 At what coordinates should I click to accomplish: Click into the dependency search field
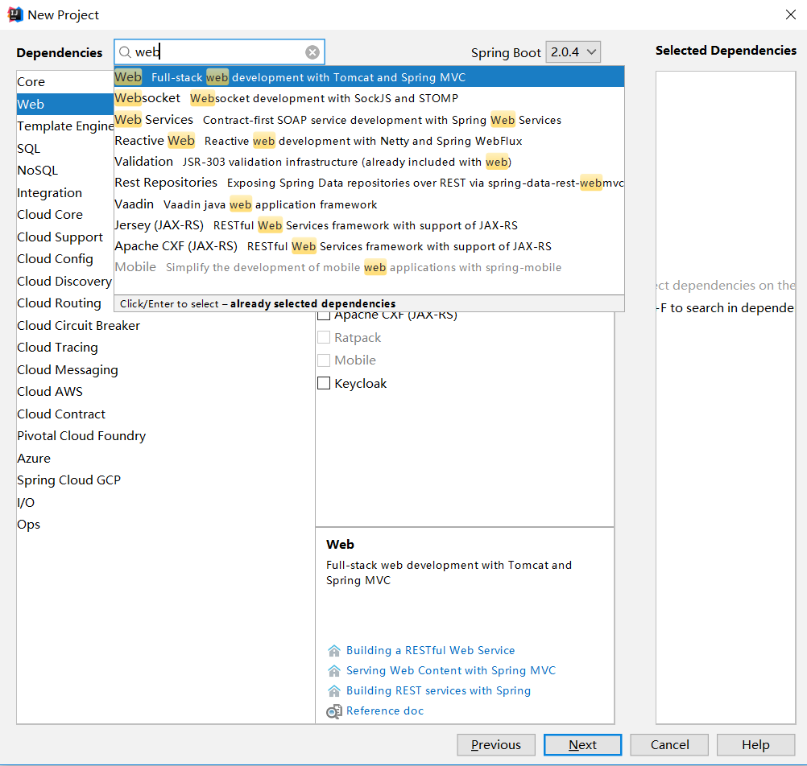[219, 52]
